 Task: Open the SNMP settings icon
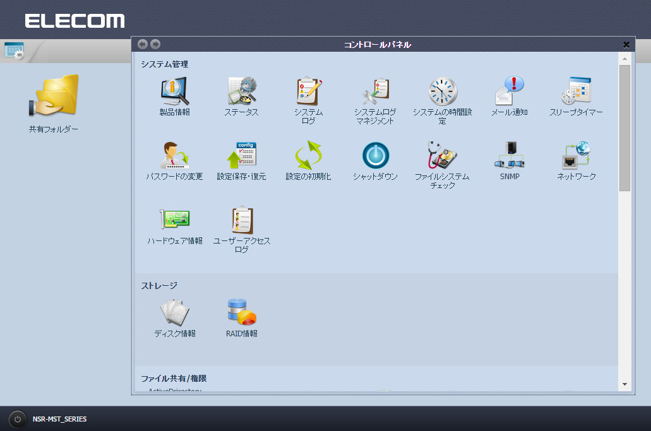(x=510, y=155)
